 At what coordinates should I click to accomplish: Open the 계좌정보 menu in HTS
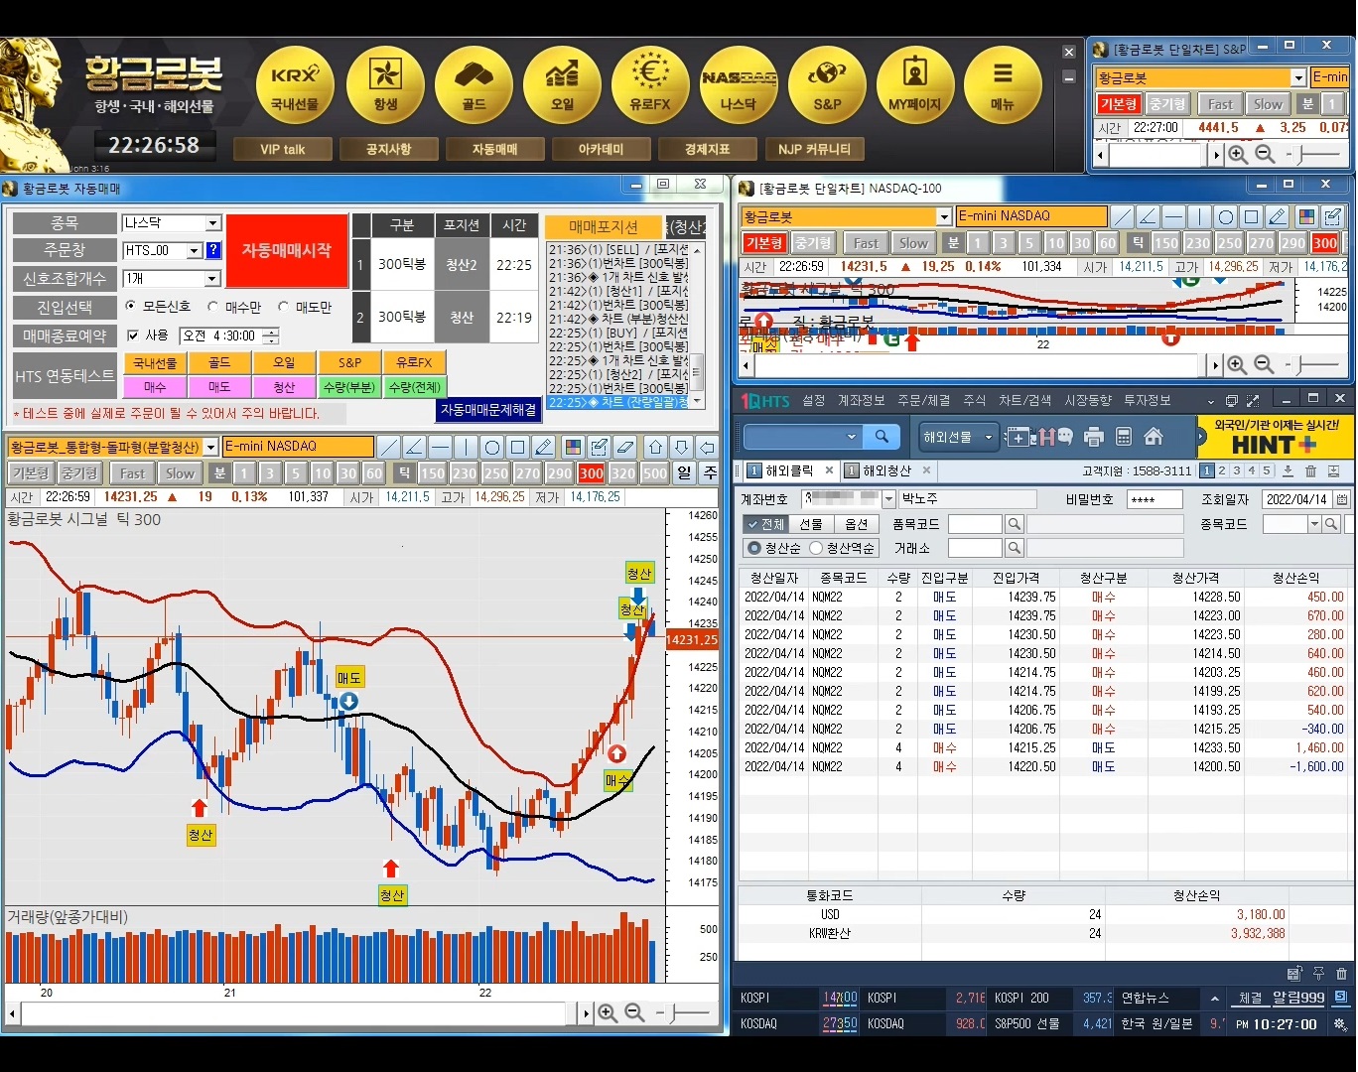(x=861, y=400)
